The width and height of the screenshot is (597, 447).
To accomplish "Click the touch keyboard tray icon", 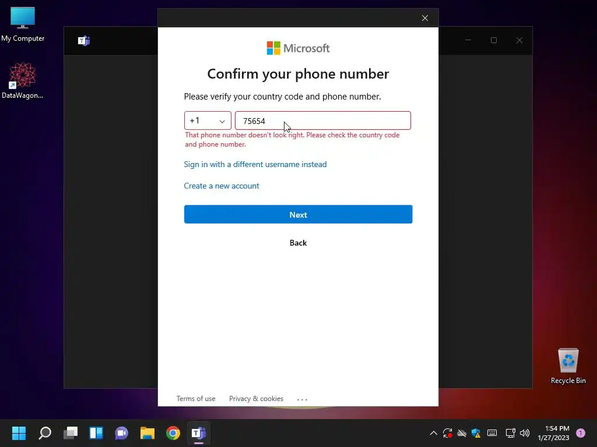I will pyautogui.click(x=492, y=433).
